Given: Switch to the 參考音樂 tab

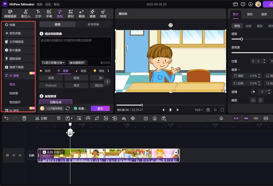Looking at the screenshot, I should point(94,25).
